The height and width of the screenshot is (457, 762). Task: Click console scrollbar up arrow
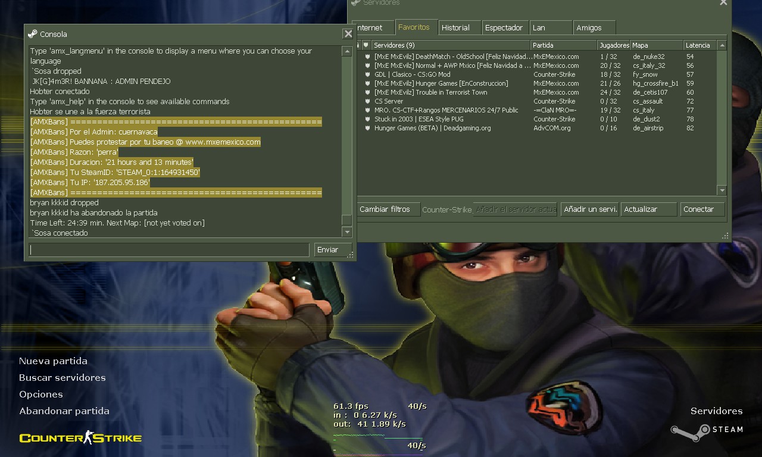(346, 51)
